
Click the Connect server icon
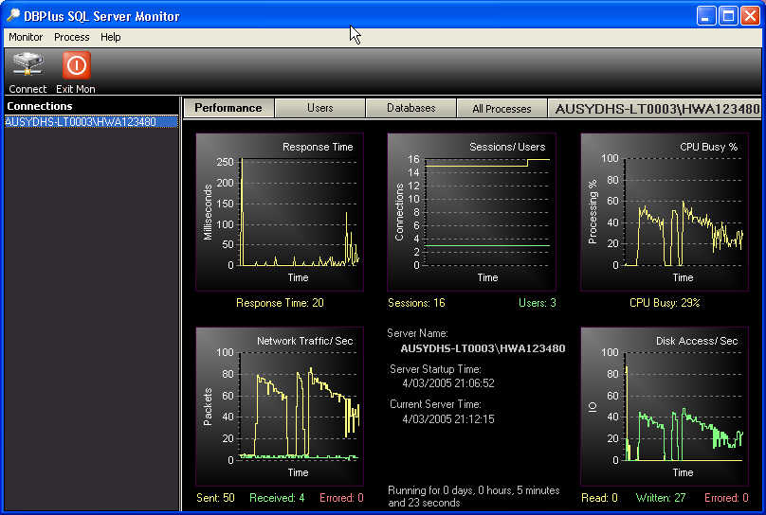pos(27,65)
